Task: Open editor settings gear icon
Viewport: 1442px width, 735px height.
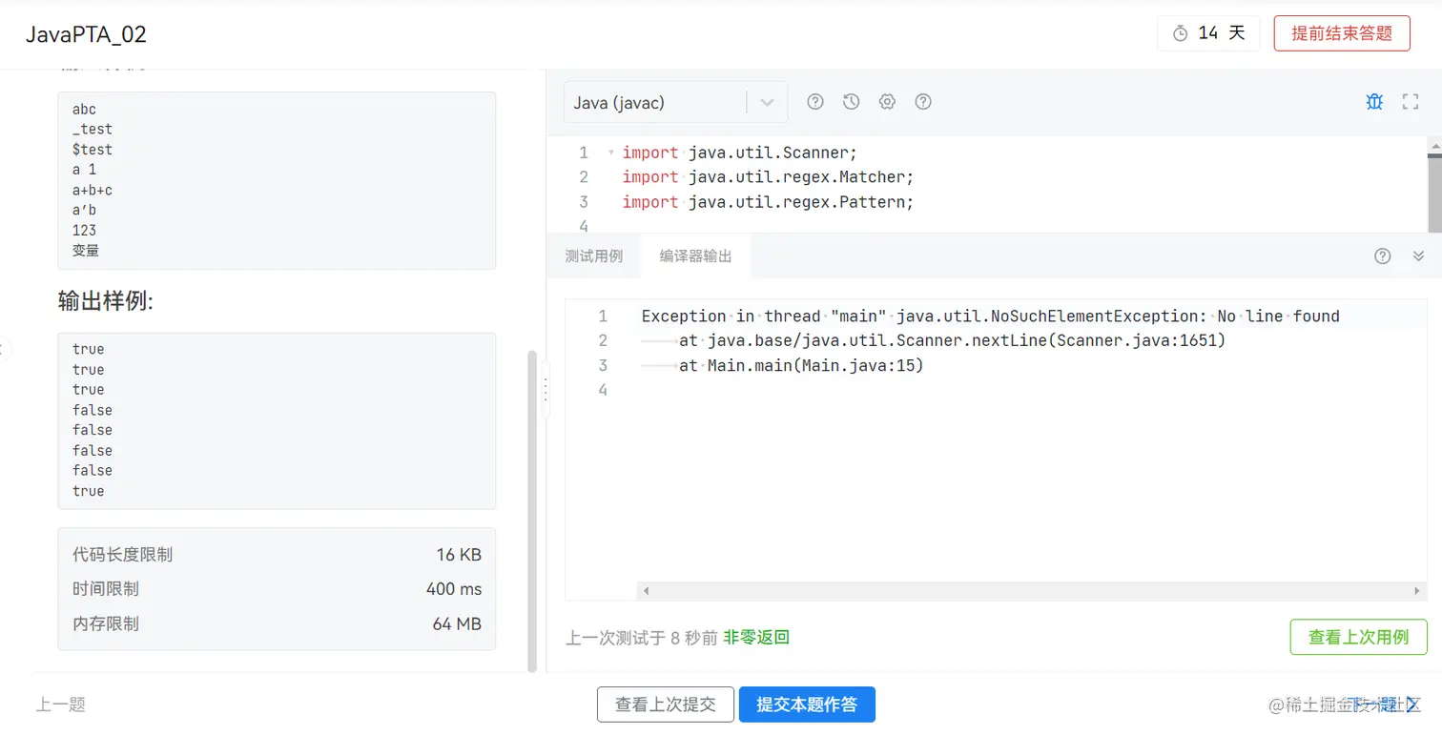Action: pyautogui.click(x=887, y=102)
